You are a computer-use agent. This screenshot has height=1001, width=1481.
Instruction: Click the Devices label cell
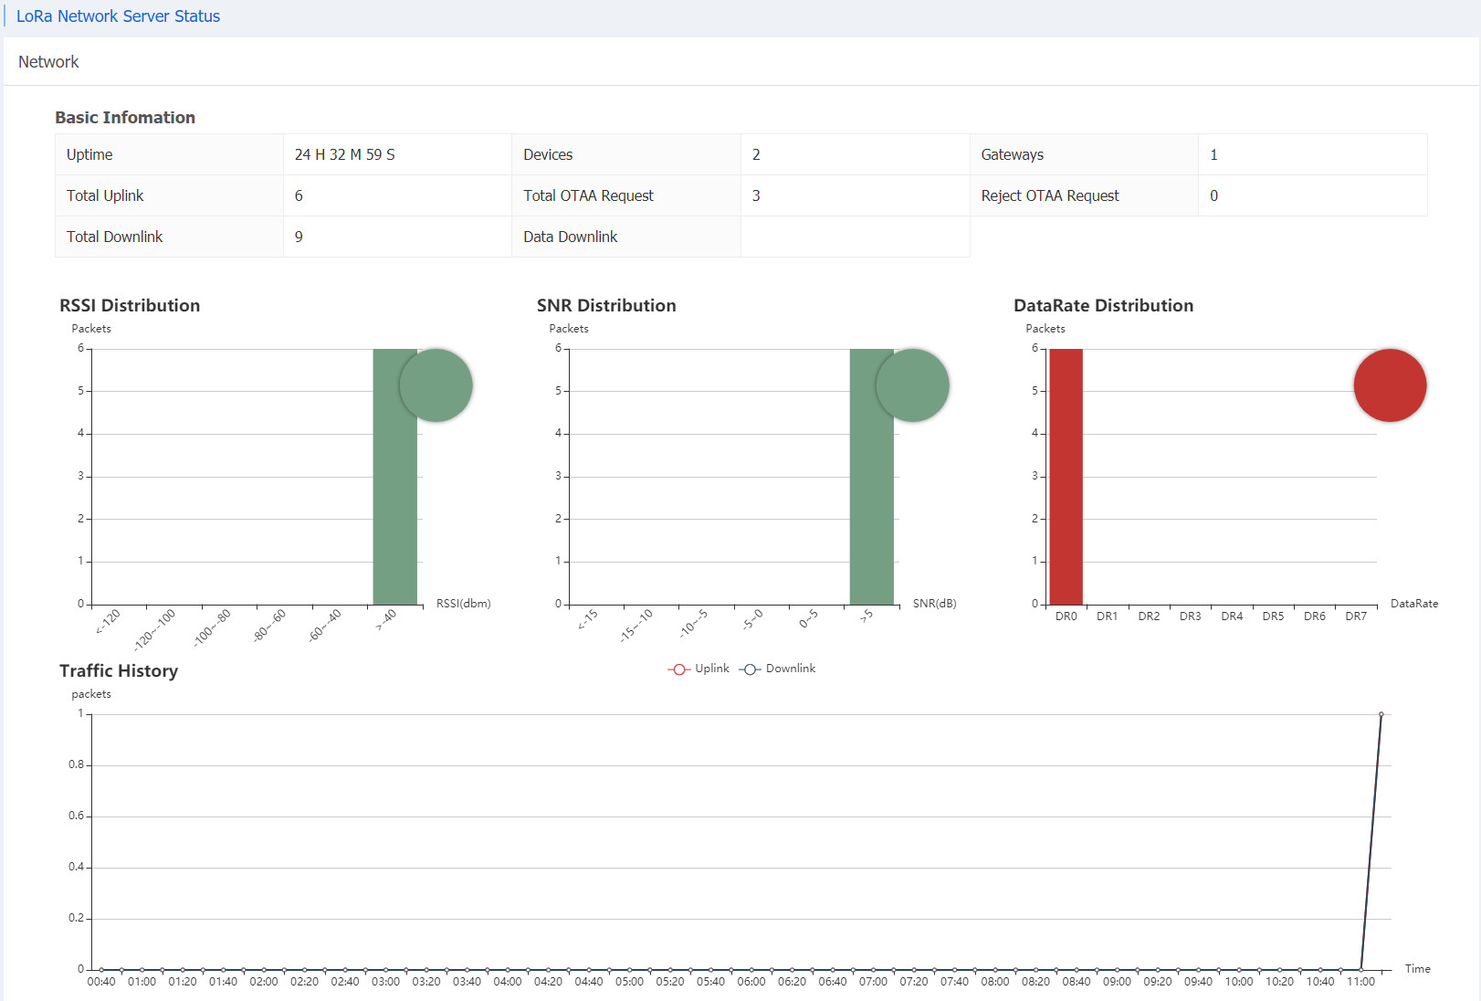click(626, 154)
